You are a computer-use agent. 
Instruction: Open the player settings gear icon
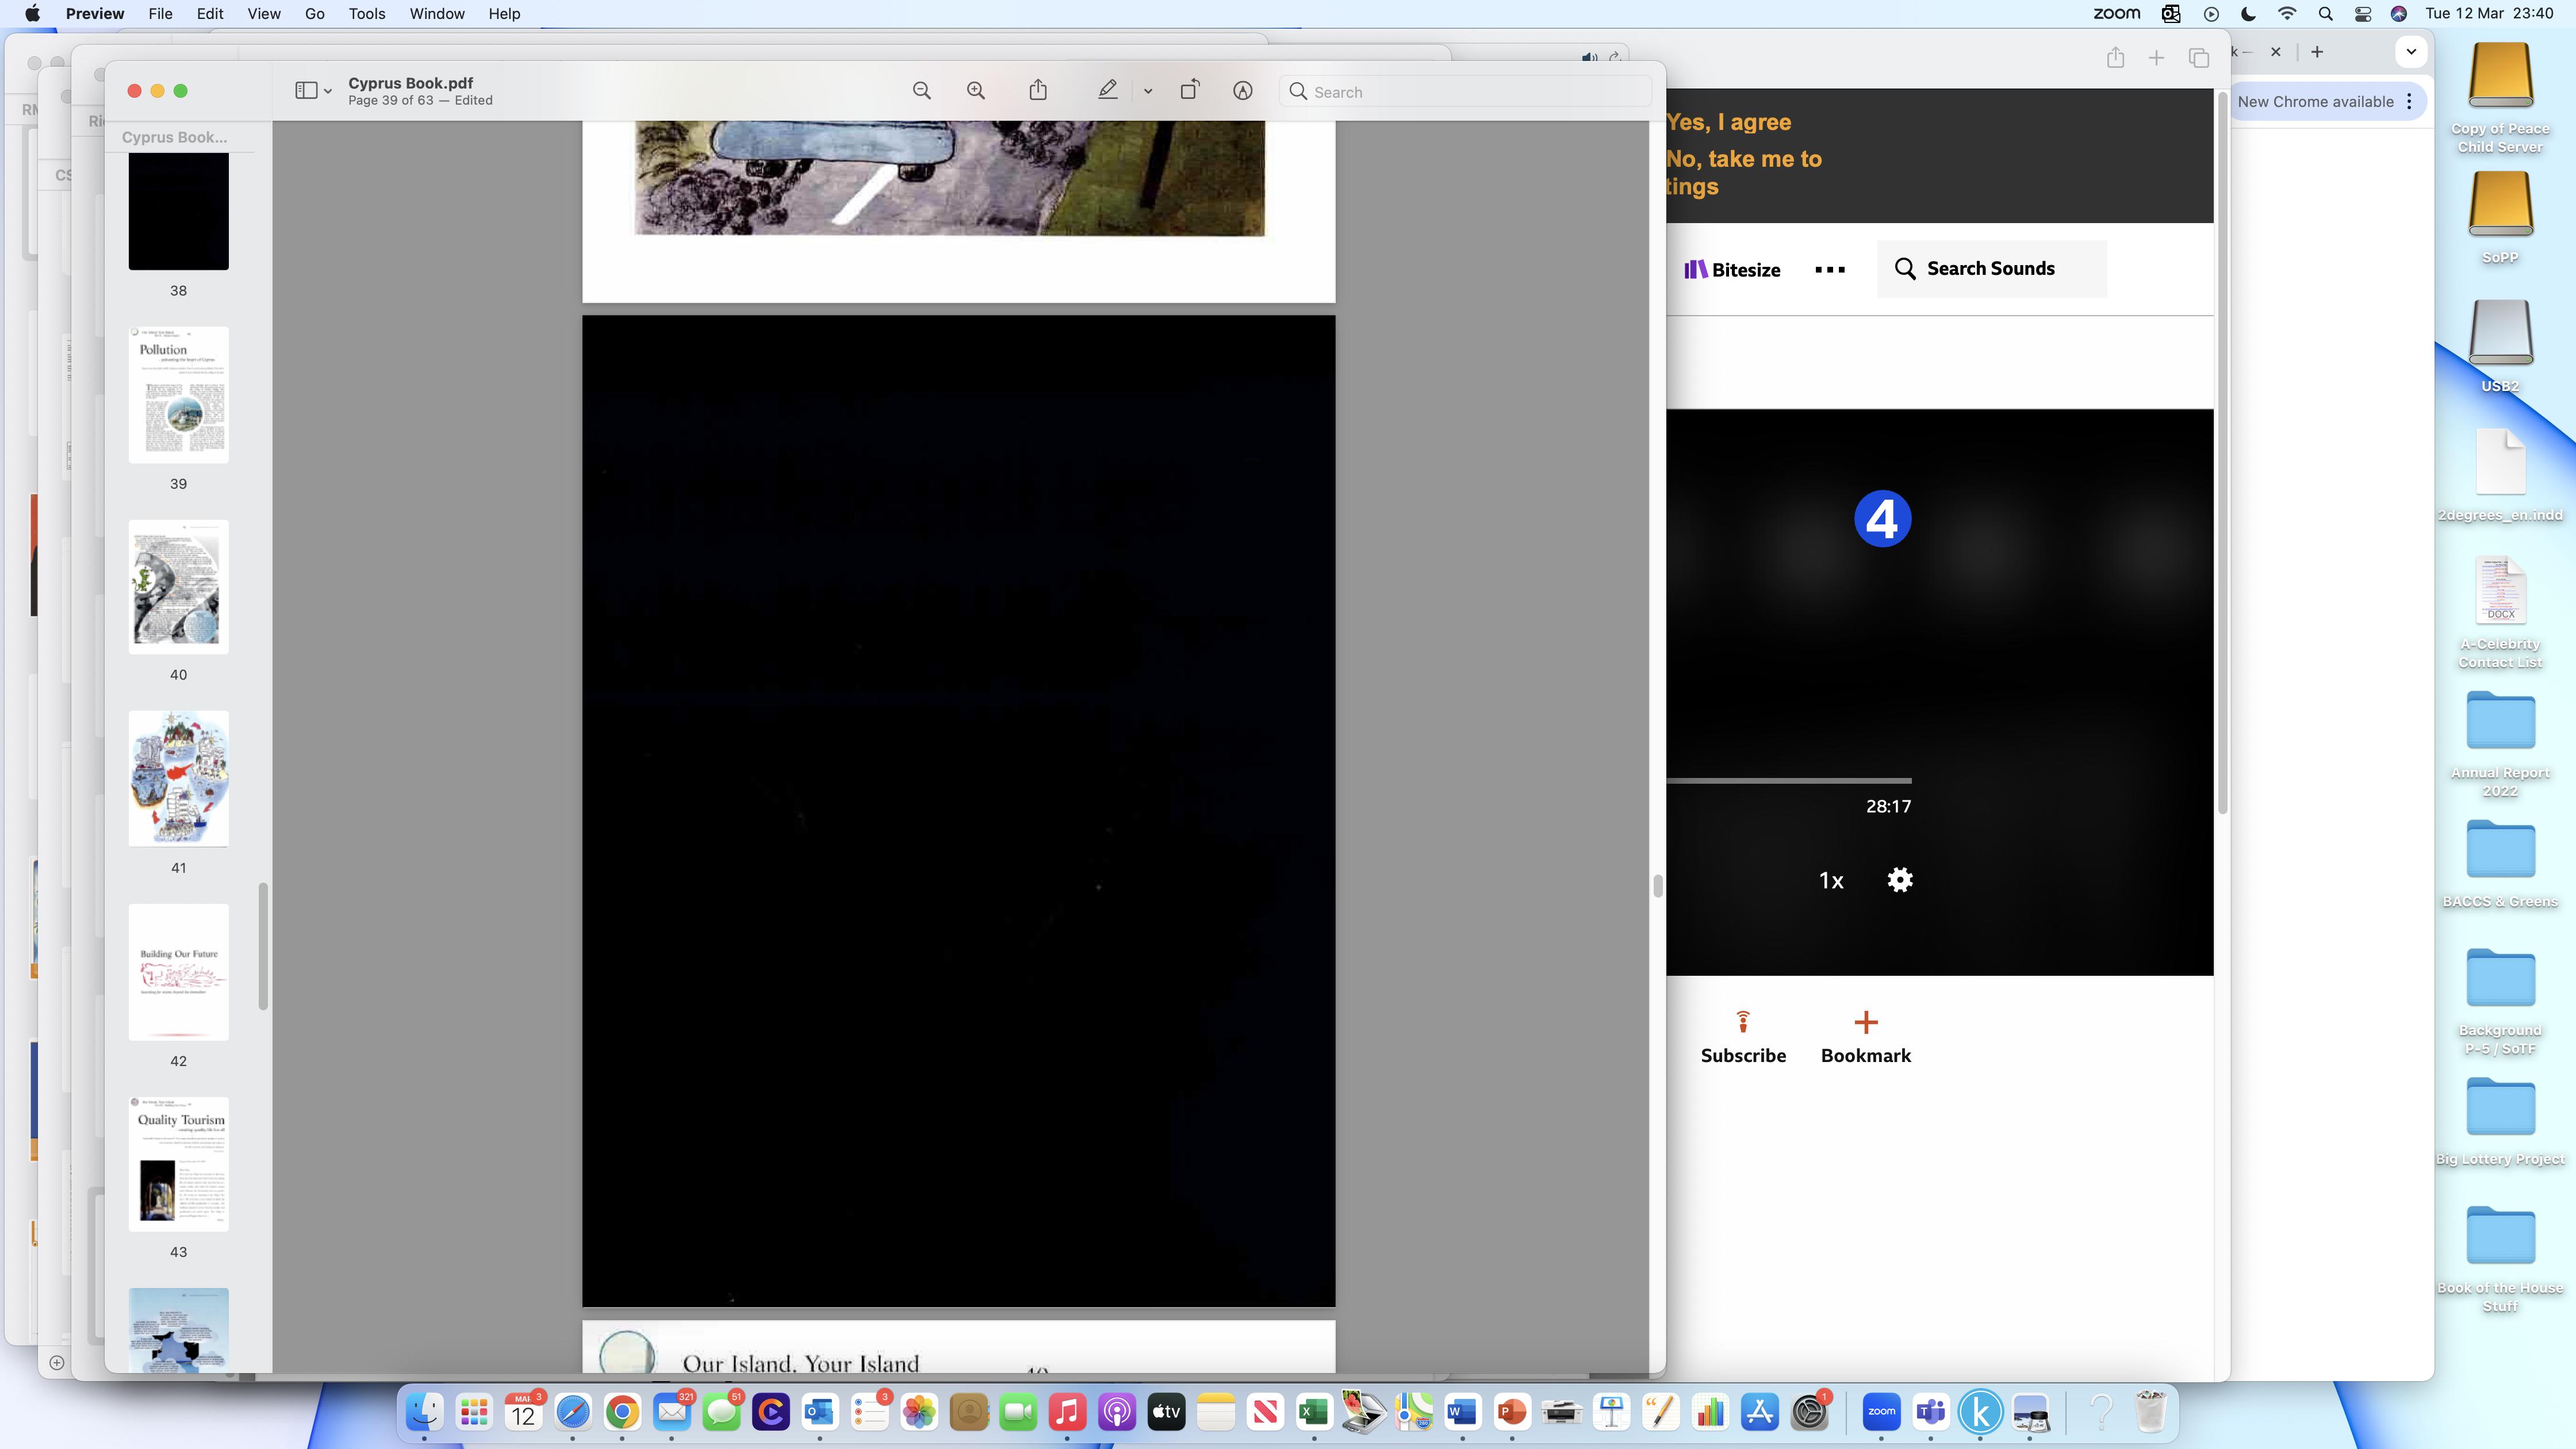1899,880
